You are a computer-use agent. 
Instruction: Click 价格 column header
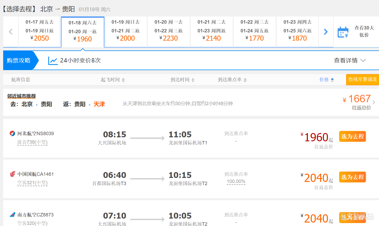(324, 80)
